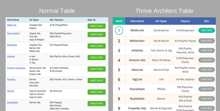Select the Infolinks cell in Thrive table
Screen dimensions: 220x111
click(137, 51)
